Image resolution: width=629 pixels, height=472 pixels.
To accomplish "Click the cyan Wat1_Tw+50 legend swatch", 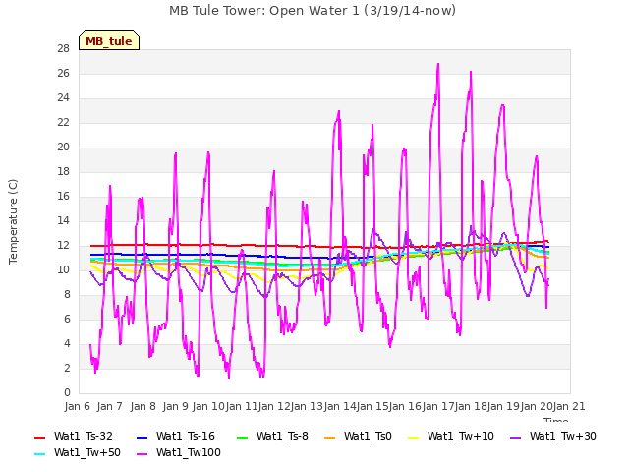I will pos(40,454).
